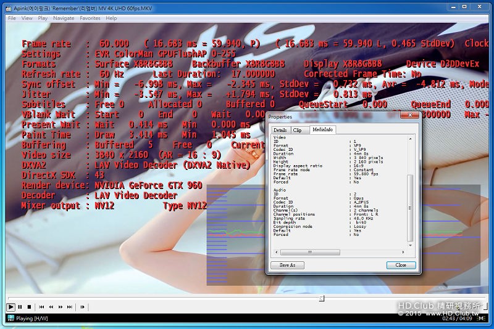The image size is (494, 329).
Task: Click the 'VP9' format value in MediaInfo
Action: coord(358,145)
